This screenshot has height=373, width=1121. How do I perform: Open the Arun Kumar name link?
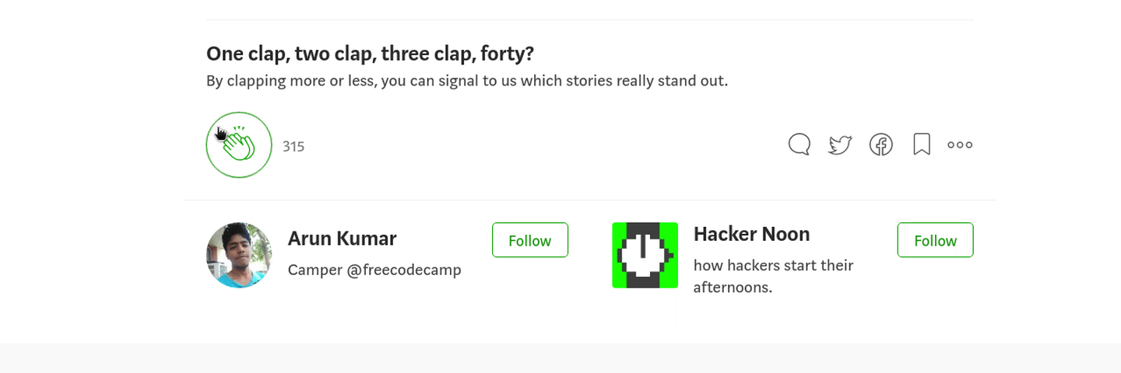[x=342, y=239]
